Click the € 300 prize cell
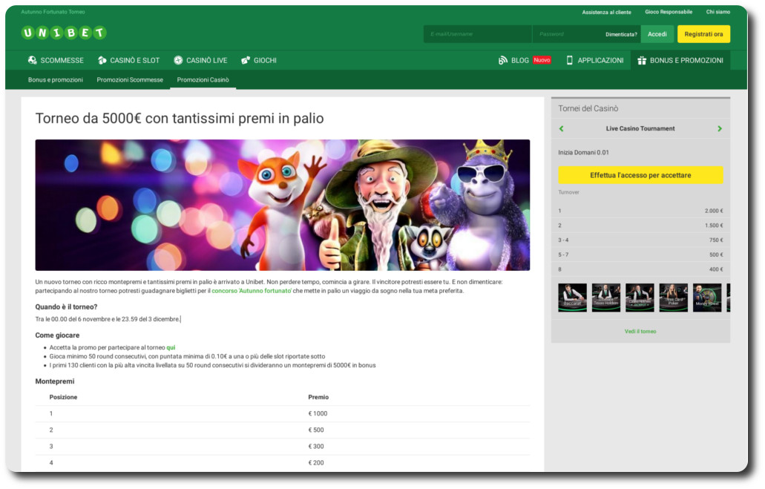The height and width of the screenshot is (489, 765). pyautogui.click(x=315, y=446)
